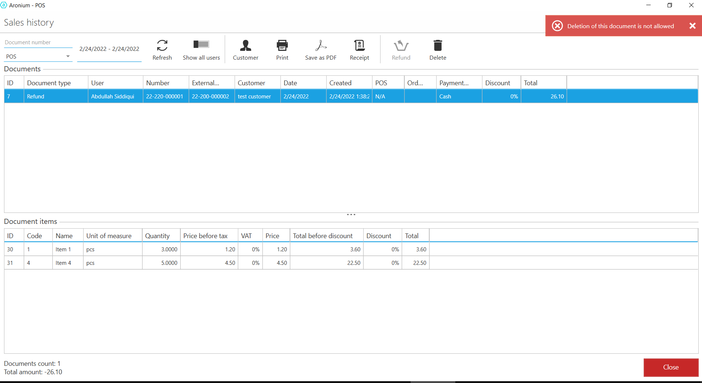Image resolution: width=702 pixels, height=383 pixels.
Task: Click the panel splitter dots handle
Action: [351, 215]
